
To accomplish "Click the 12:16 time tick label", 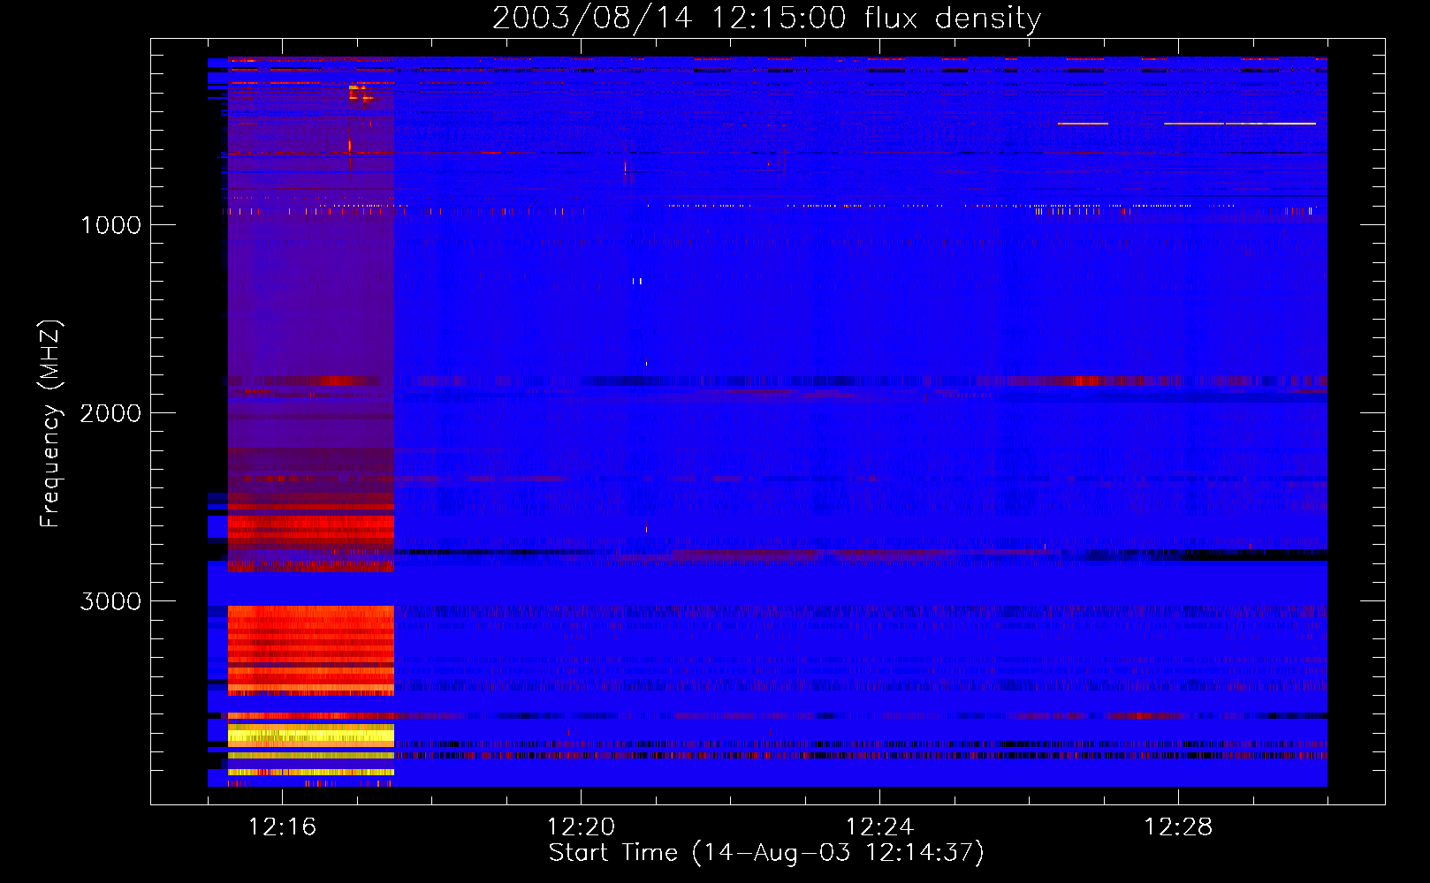I will 282,827.
